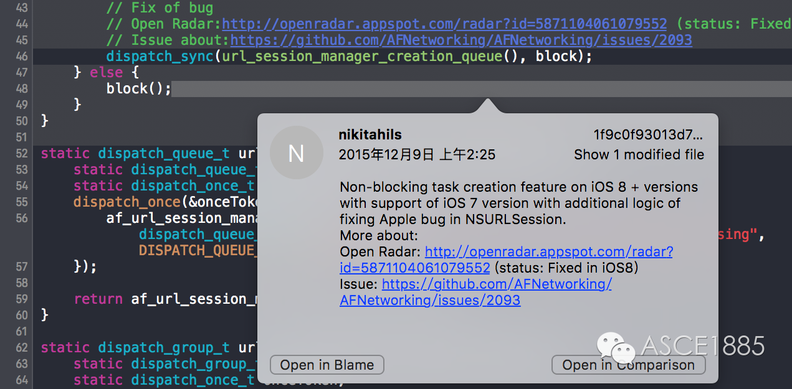Click the return statement on line 59
The image size is (792, 389).
coord(98,299)
